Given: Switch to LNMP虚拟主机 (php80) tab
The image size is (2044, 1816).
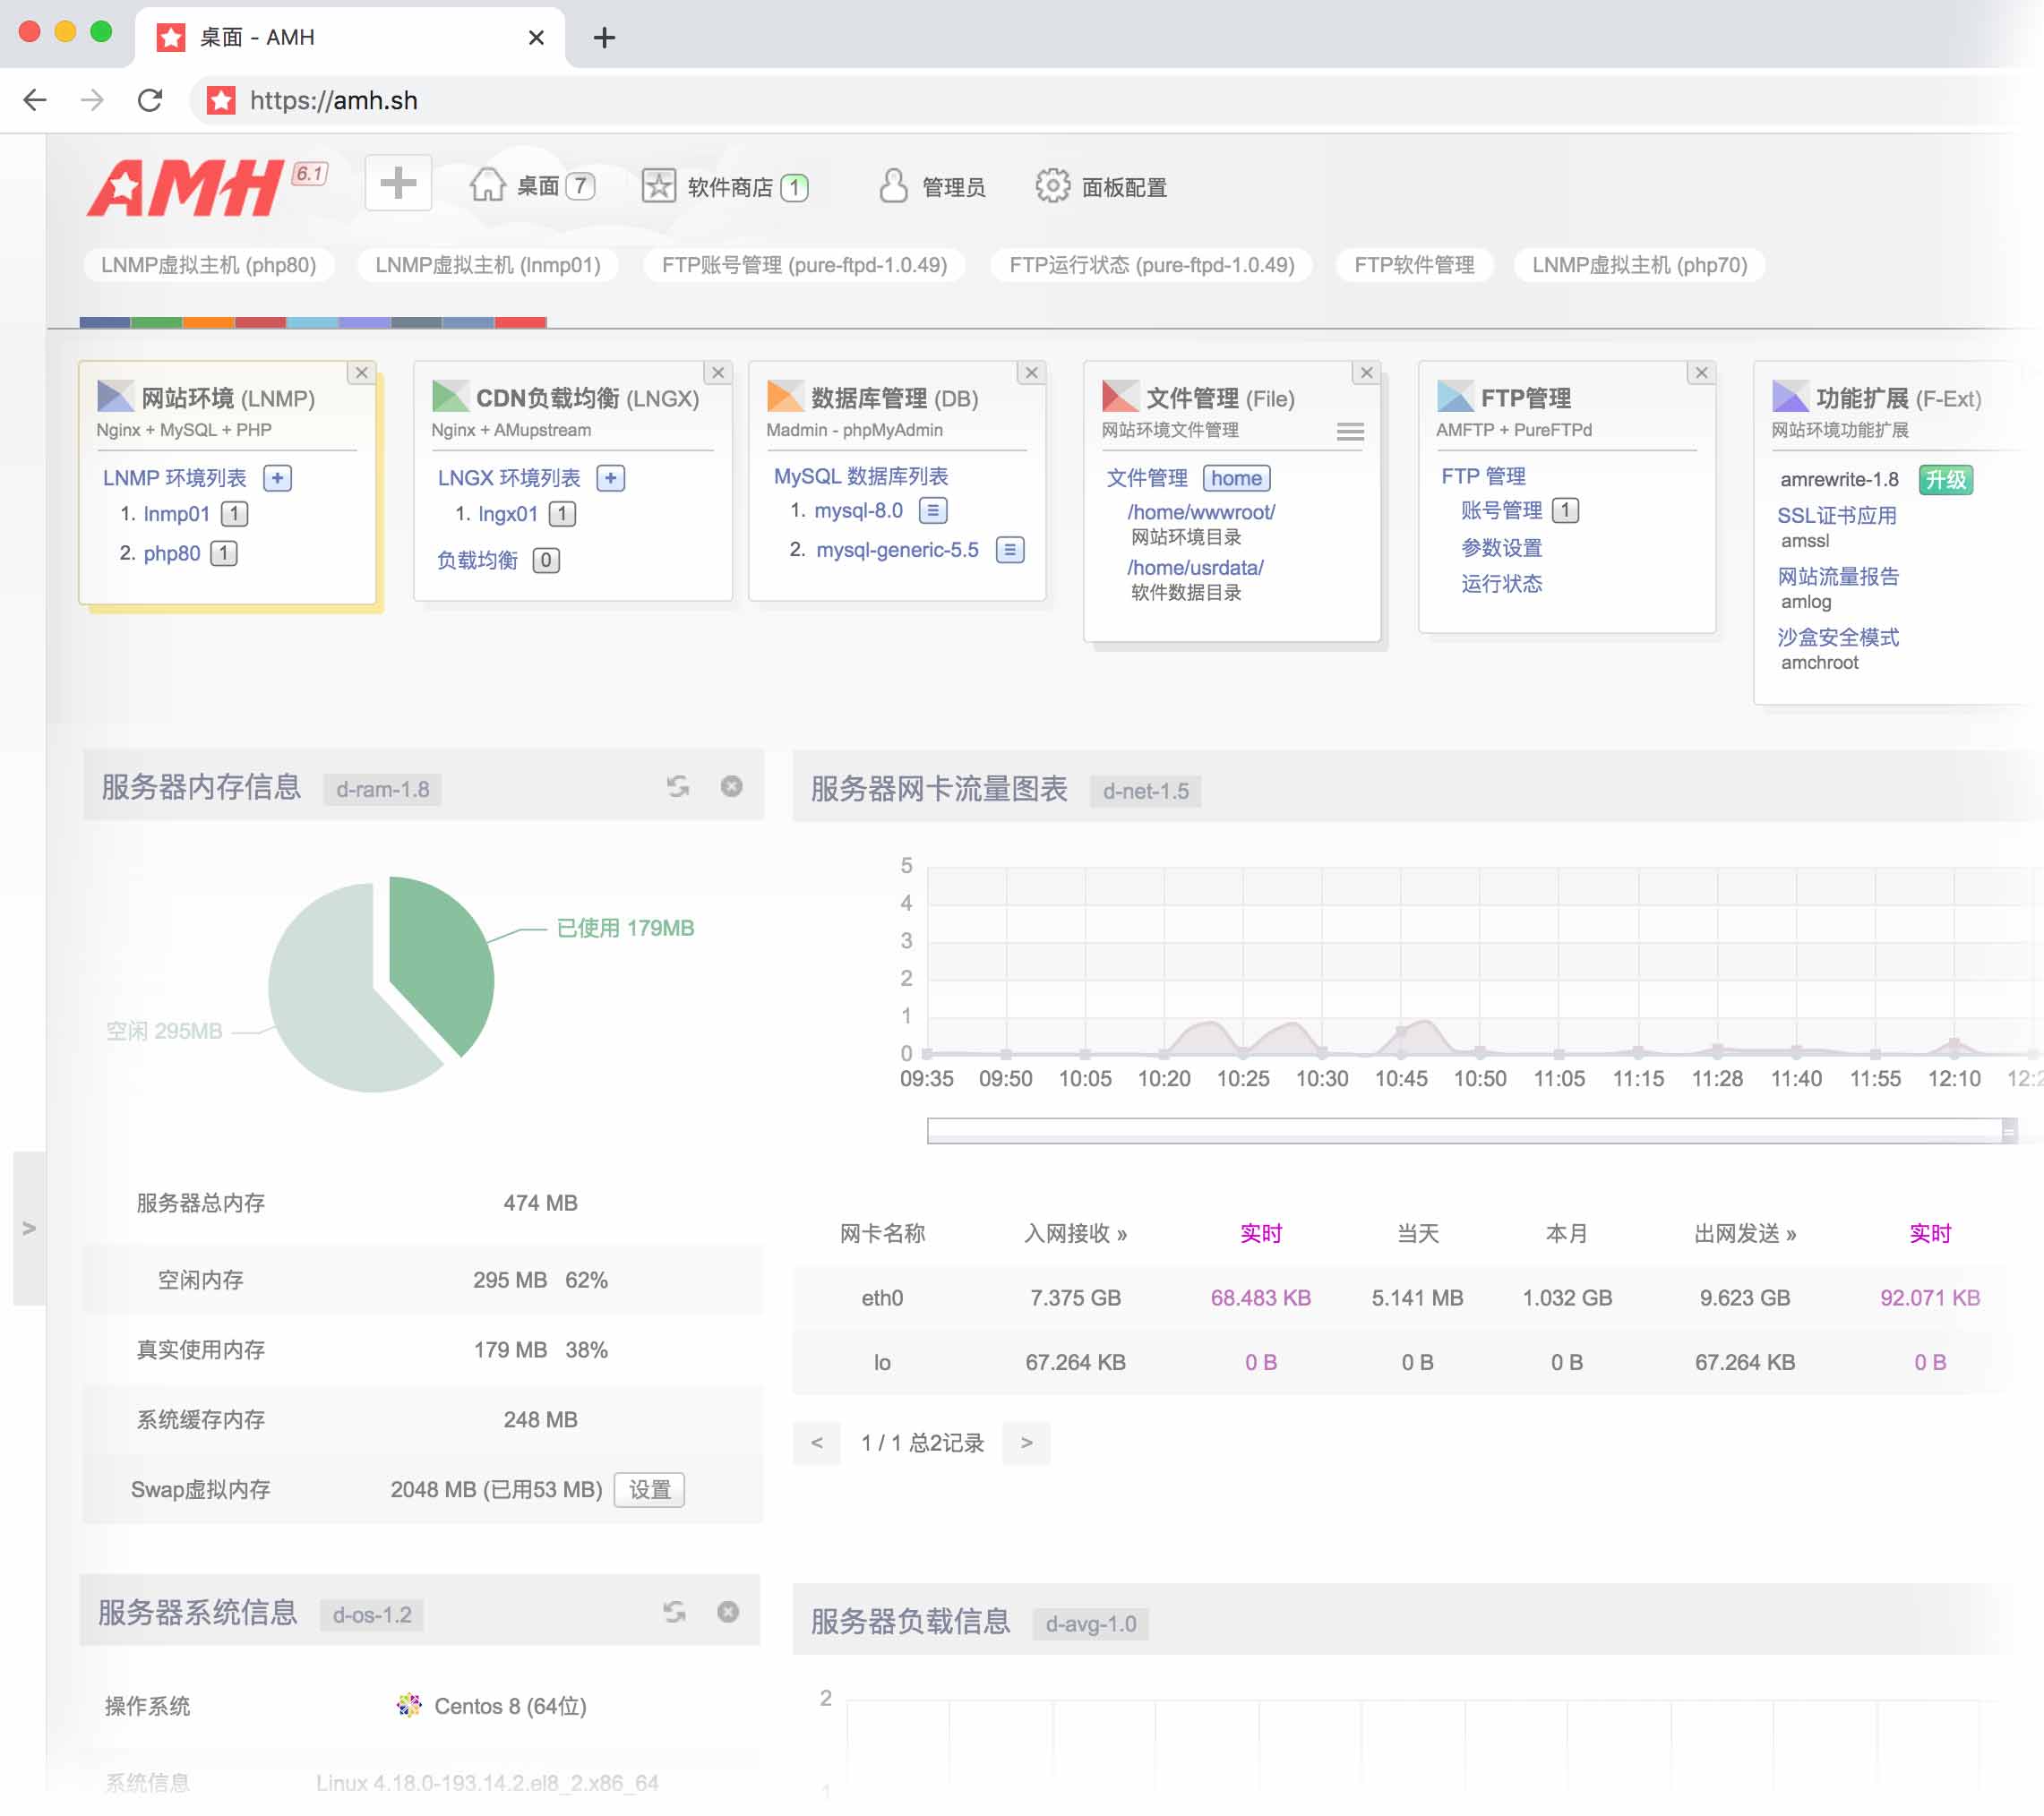Looking at the screenshot, I should tap(208, 265).
